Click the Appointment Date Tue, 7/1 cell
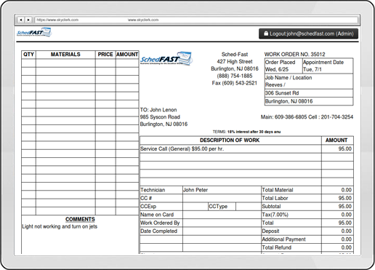 click(328, 65)
